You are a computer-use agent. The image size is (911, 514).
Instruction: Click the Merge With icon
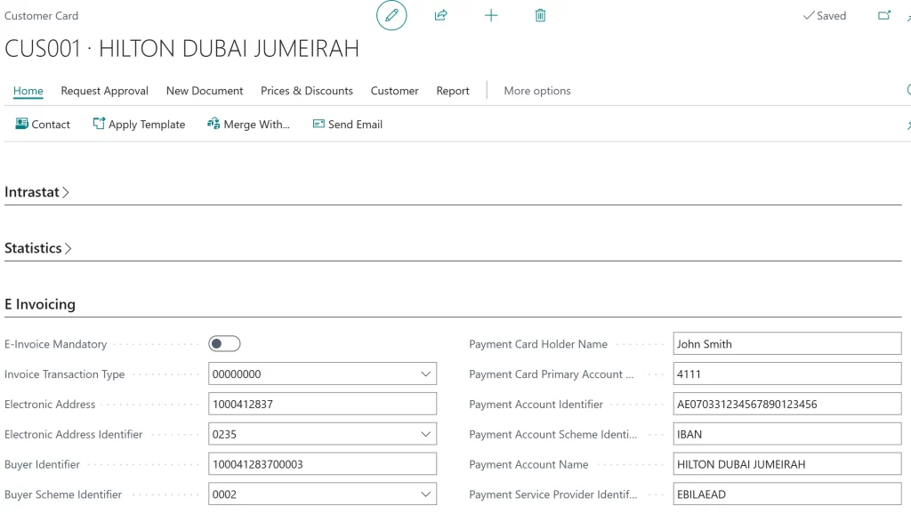(x=214, y=124)
